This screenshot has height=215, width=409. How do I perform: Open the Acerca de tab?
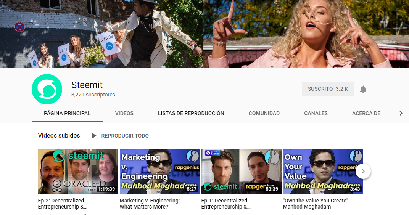click(x=366, y=113)
